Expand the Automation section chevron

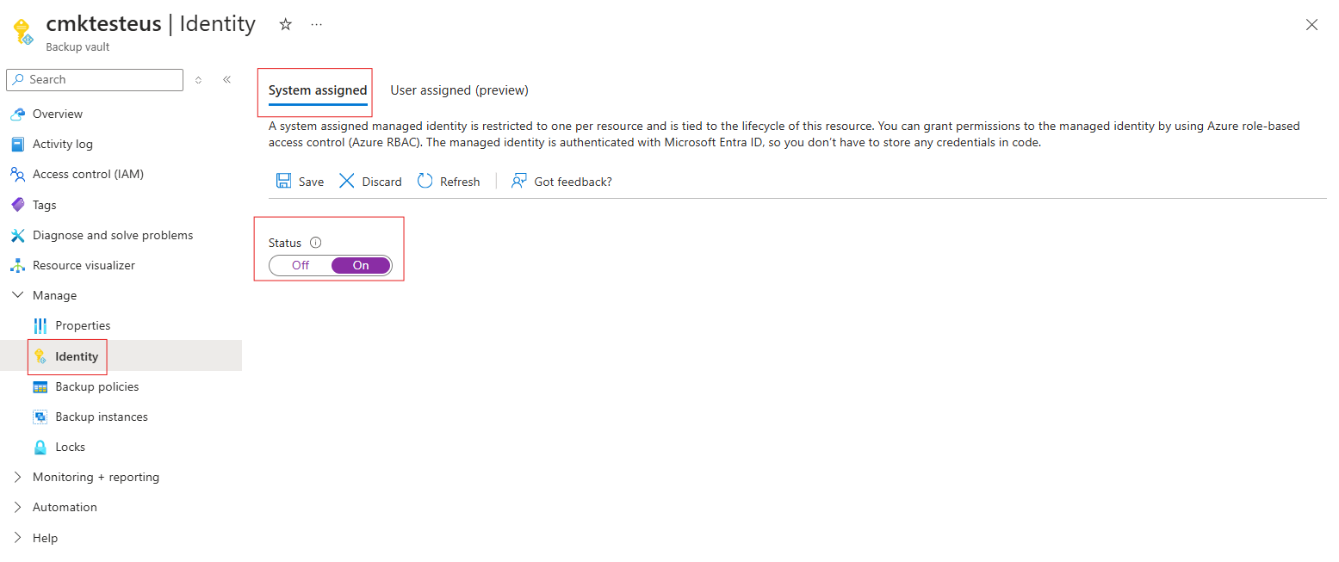point(18,507)
